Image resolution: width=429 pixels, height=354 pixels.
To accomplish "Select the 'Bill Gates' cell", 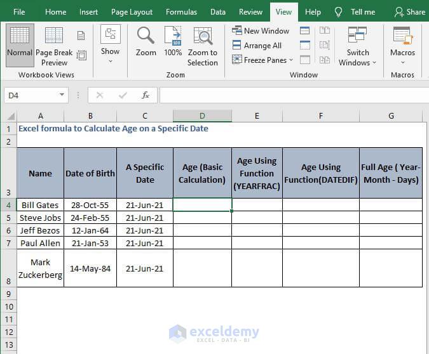I will click(40, 205).
